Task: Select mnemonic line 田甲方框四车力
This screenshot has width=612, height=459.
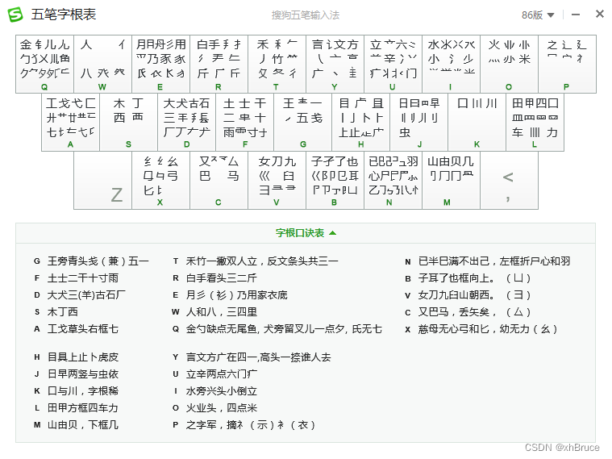Action: click(83, 408)
